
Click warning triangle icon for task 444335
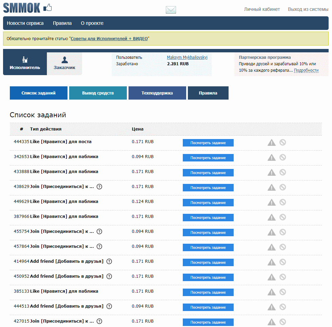[272, 142]
